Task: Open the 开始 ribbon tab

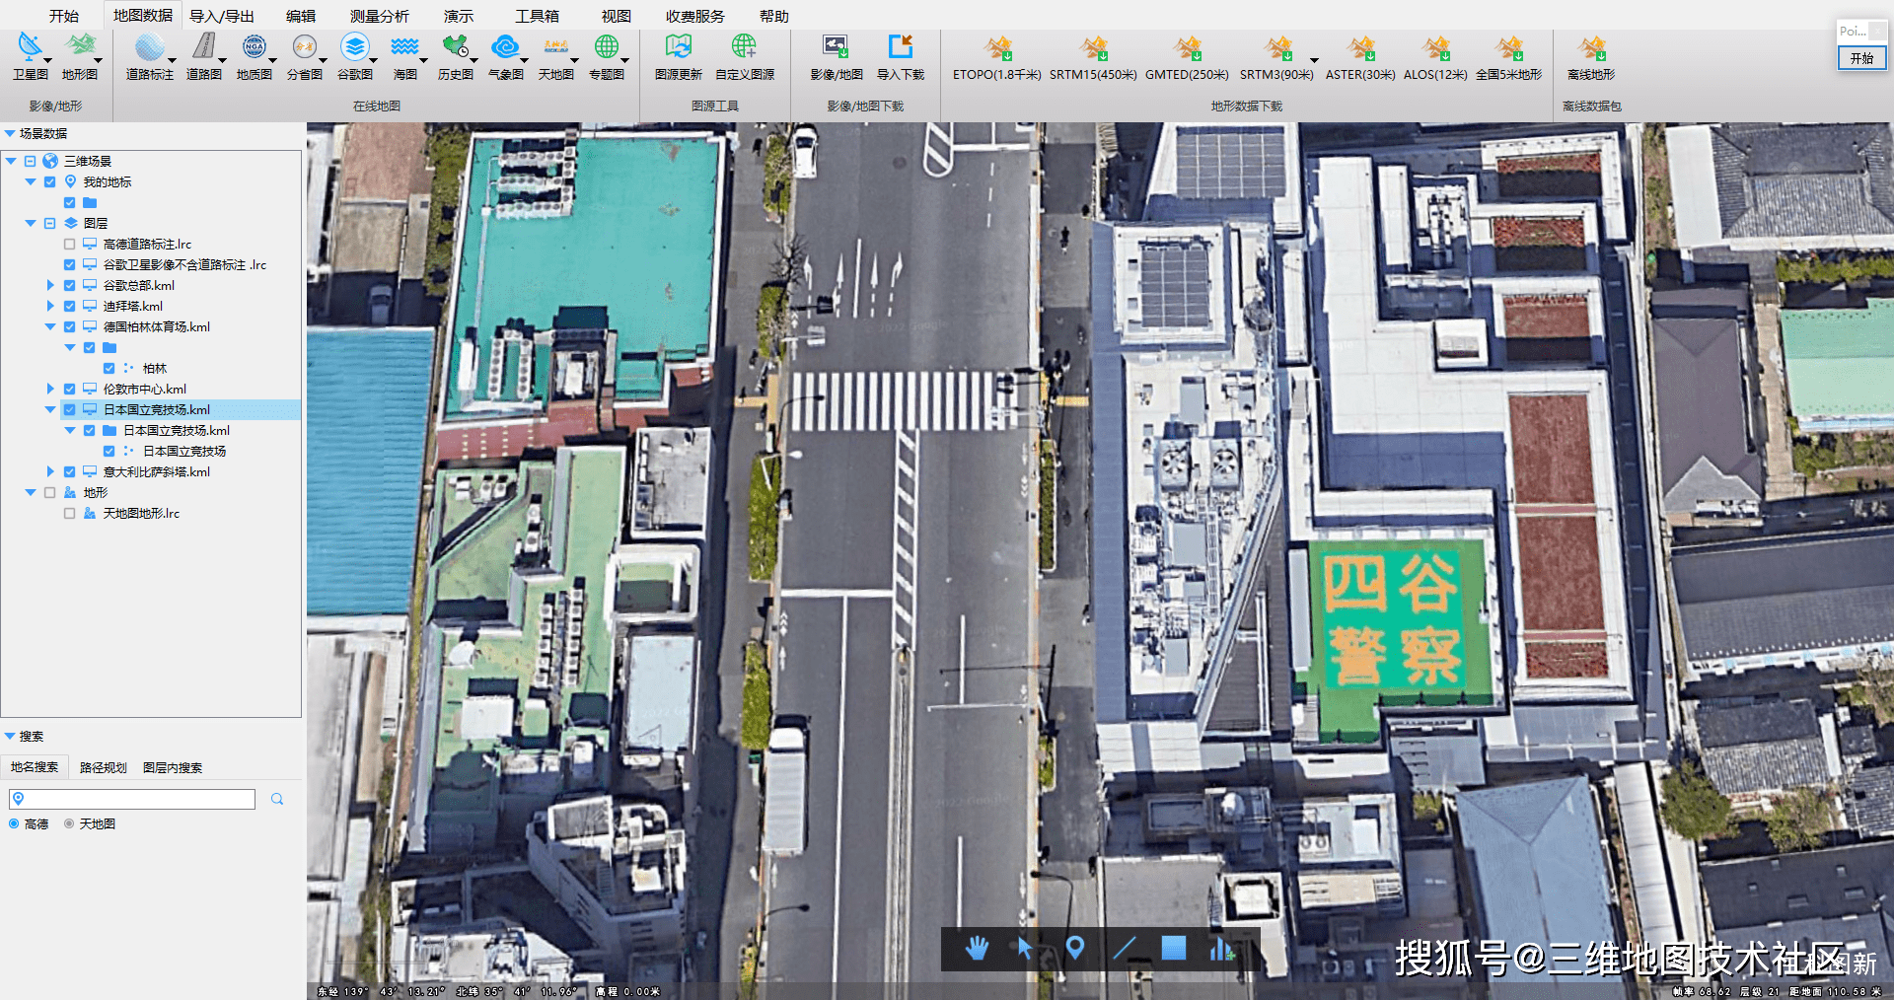Action: click(x=64, y=16)
